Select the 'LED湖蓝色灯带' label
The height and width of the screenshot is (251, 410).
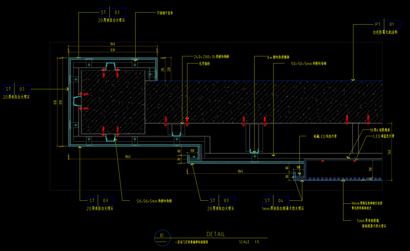tap(384, 136)
